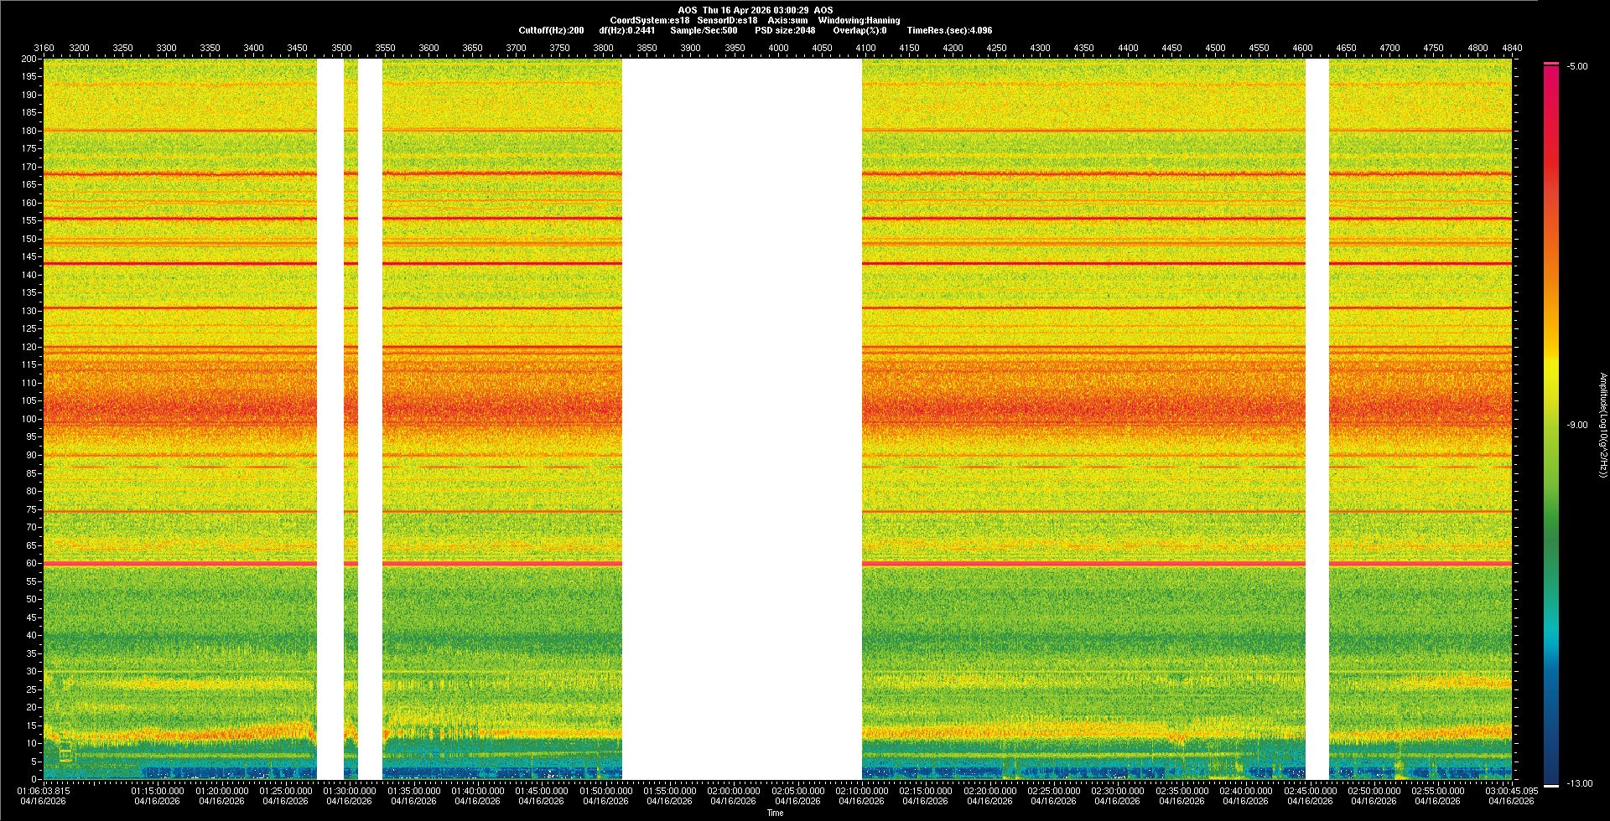Click the 02:45:00.000 time axis label
The width and height of the screenshot is (1610, 821).
(1309, 791)
